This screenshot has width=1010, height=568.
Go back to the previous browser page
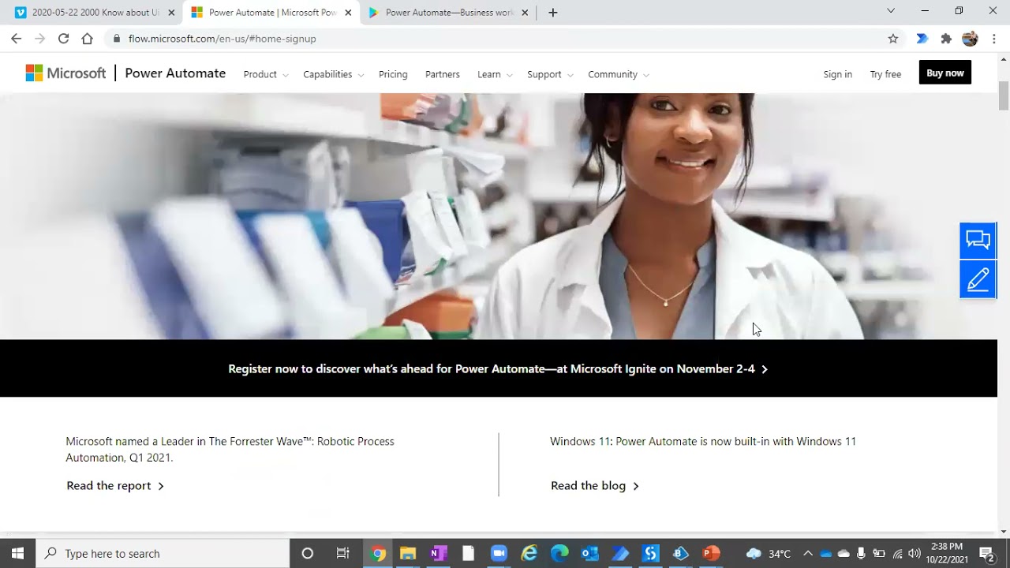[x=16, y=38]
